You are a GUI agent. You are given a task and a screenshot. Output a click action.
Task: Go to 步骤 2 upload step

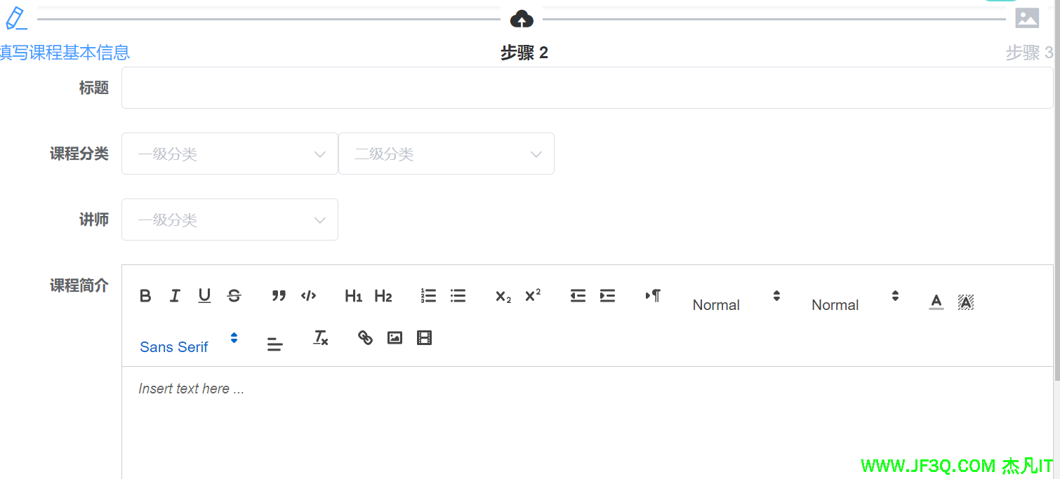(x=522, y=20)
